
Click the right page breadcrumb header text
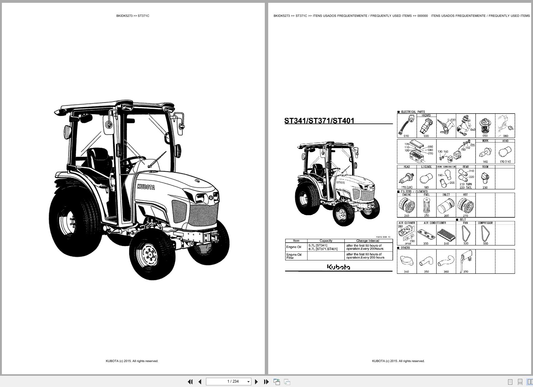pyautogui.click(x=402, y=16)
